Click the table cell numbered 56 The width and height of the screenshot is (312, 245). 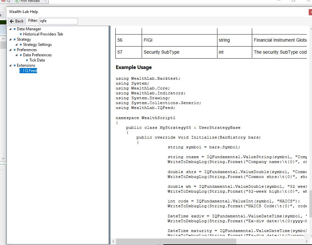[x=129, y=40]
